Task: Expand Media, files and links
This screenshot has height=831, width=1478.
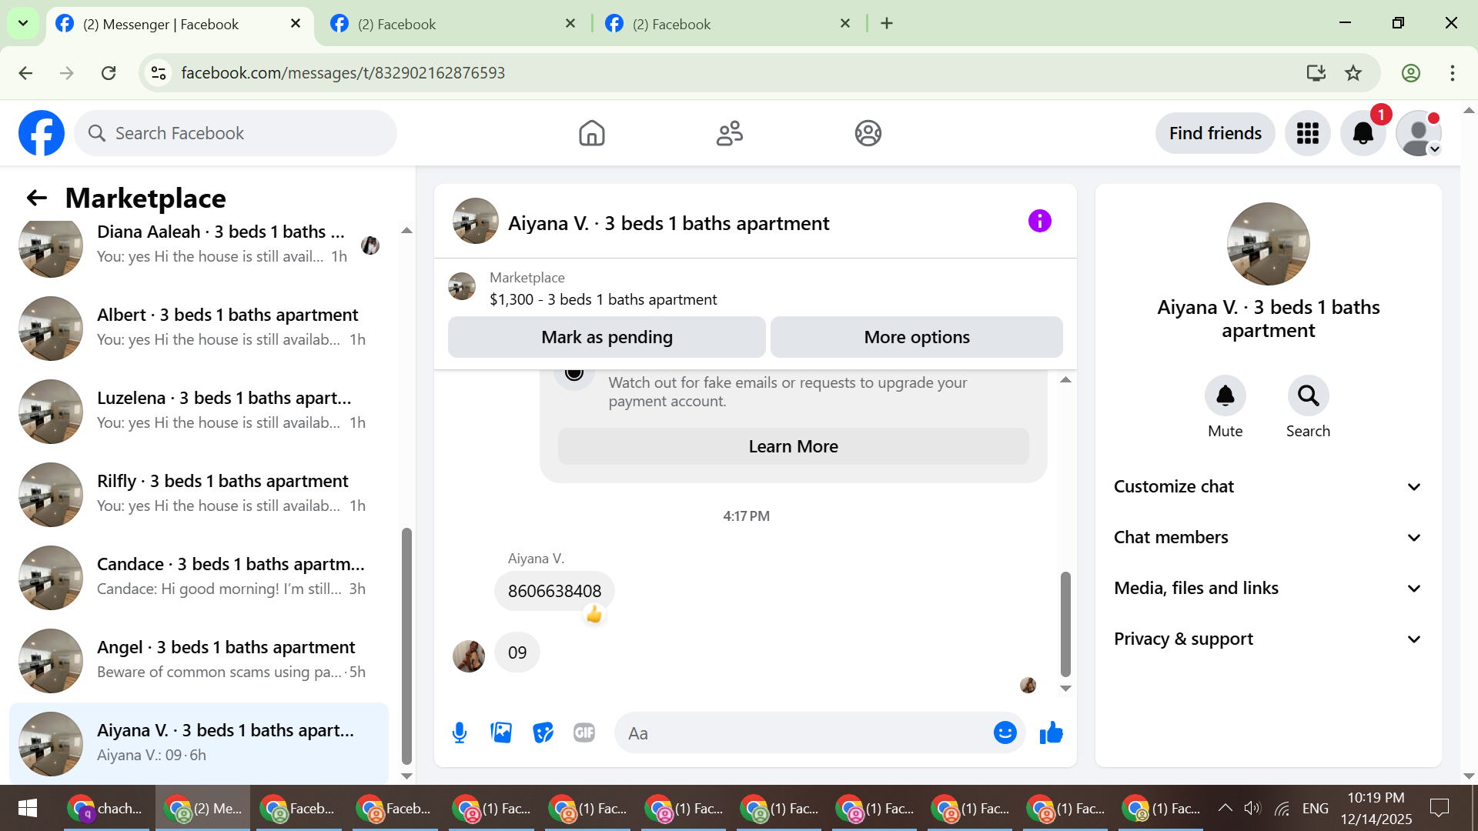Action: (1268, 588)
